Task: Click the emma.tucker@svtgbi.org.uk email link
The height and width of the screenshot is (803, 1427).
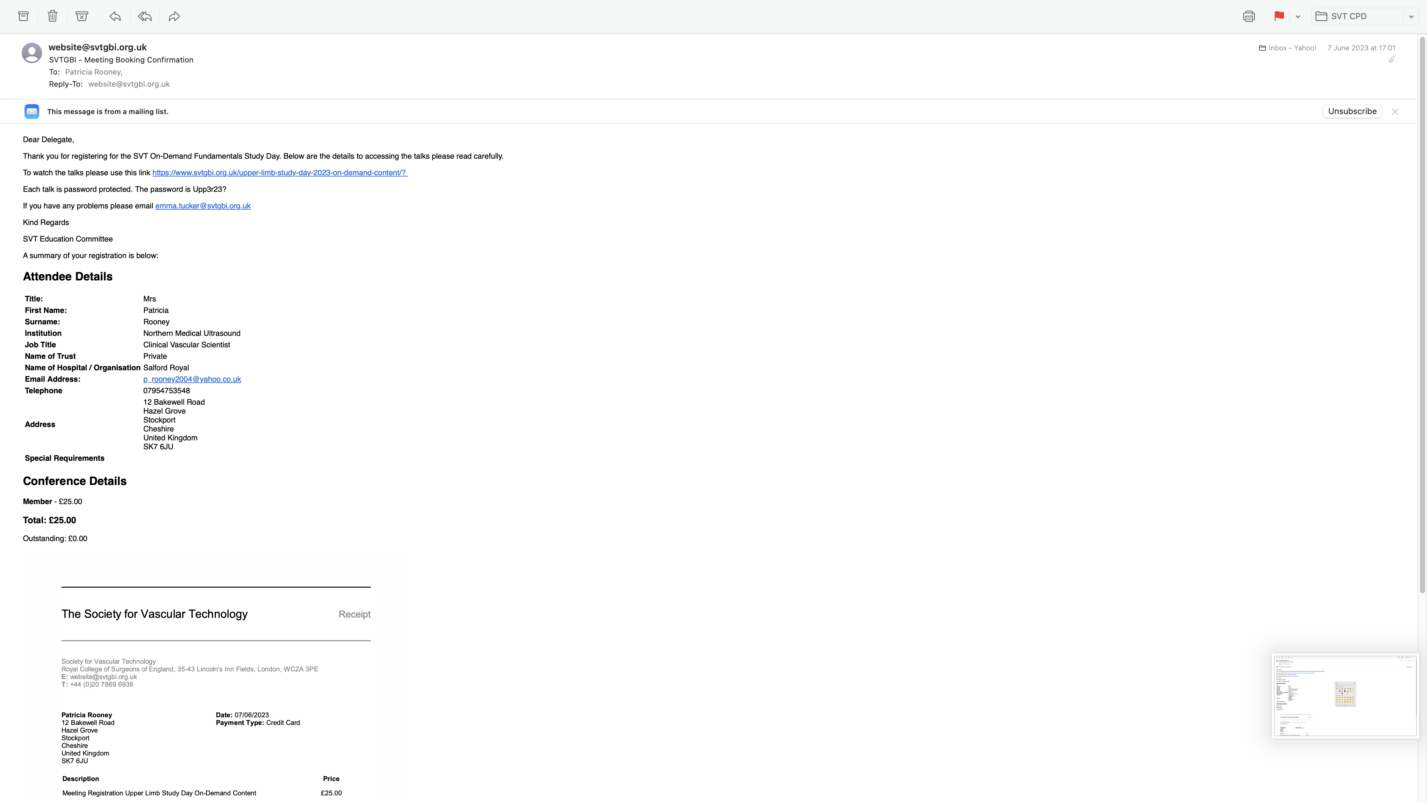Action: 203,206
